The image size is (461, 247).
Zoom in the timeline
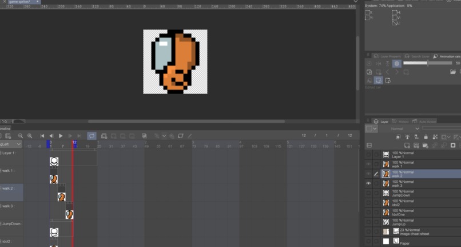pyautogui.click(x=30, y=136)
